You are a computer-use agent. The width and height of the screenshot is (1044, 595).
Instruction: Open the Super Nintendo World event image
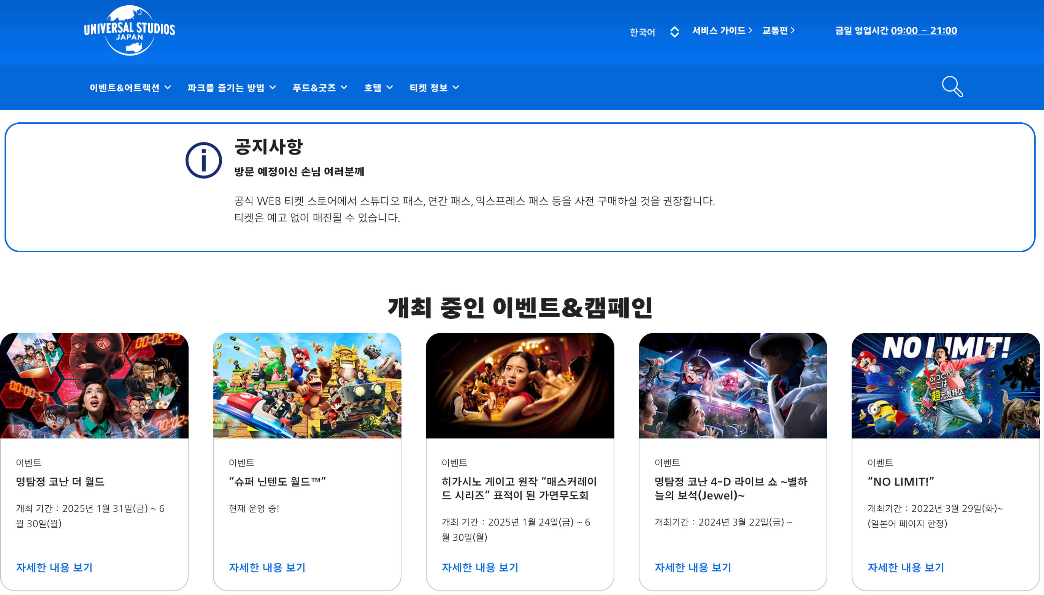[307, 385]
